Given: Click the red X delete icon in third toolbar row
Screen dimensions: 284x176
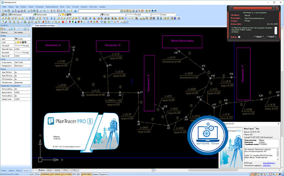Looking at the screenshot, I should (79, 18).
